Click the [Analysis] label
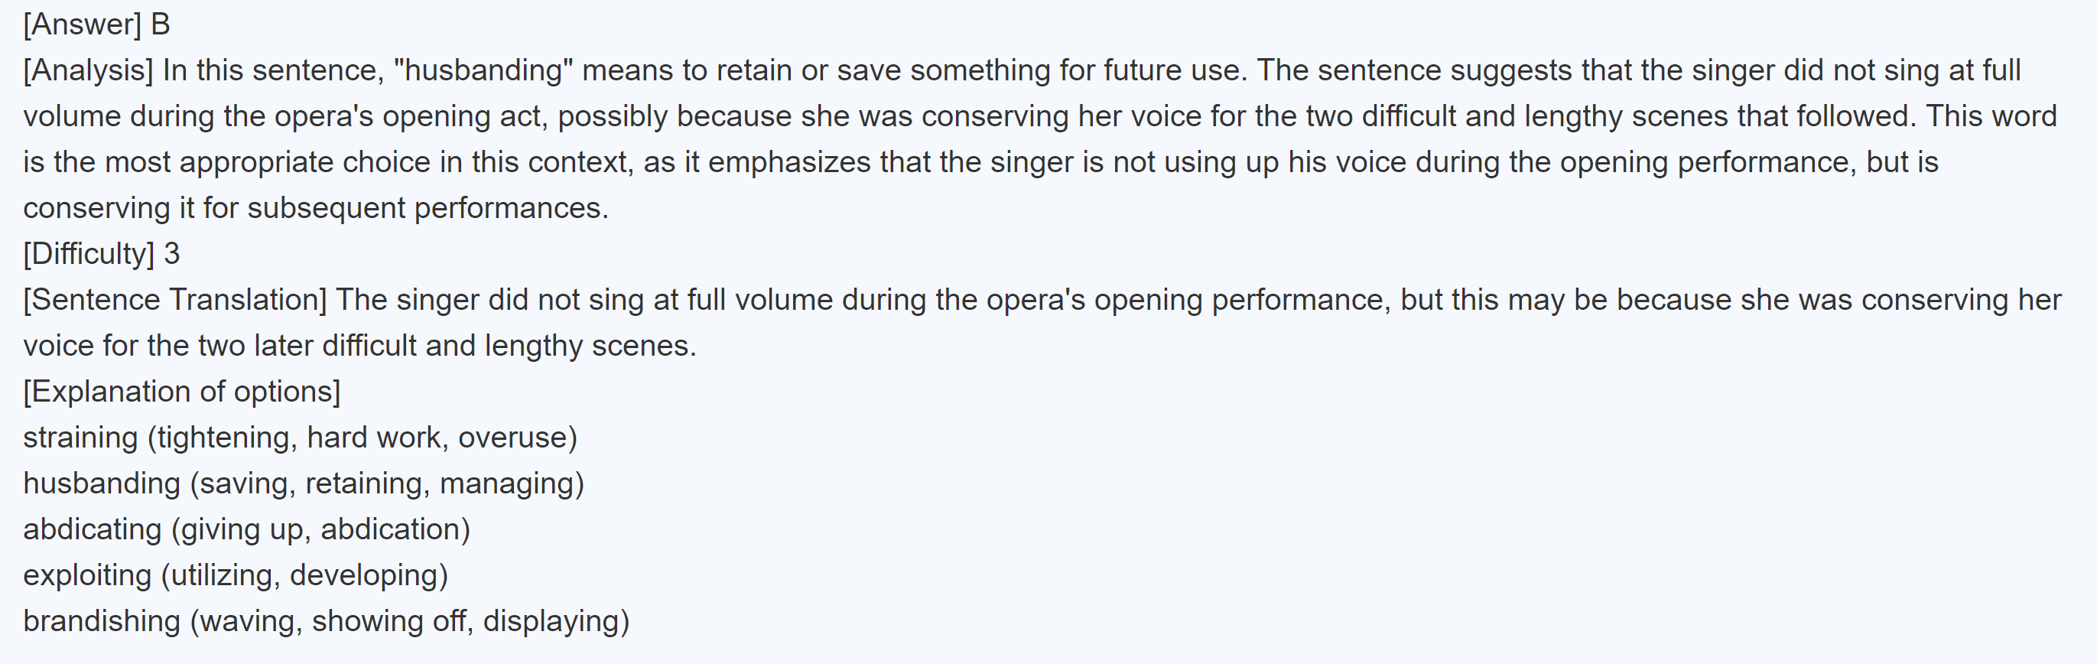The width and height of the screenshot is (2097, 664). pyautogui.click(x=88, y=71)
